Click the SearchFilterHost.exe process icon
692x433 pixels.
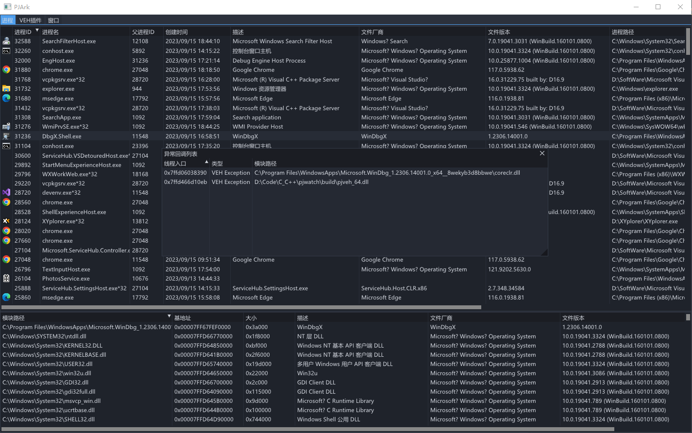point(6,41)
